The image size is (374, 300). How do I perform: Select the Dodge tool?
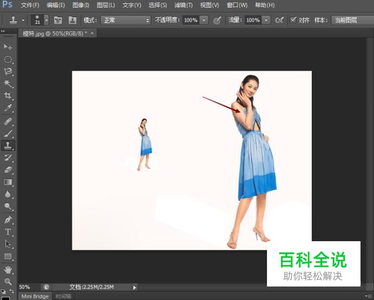[8, 206]
